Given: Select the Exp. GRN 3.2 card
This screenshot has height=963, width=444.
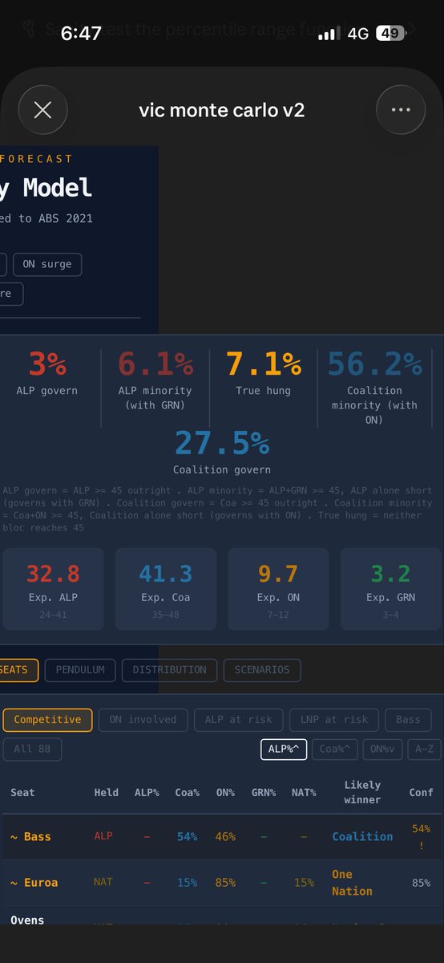Looking at the screenshot, I should [391, 589].
